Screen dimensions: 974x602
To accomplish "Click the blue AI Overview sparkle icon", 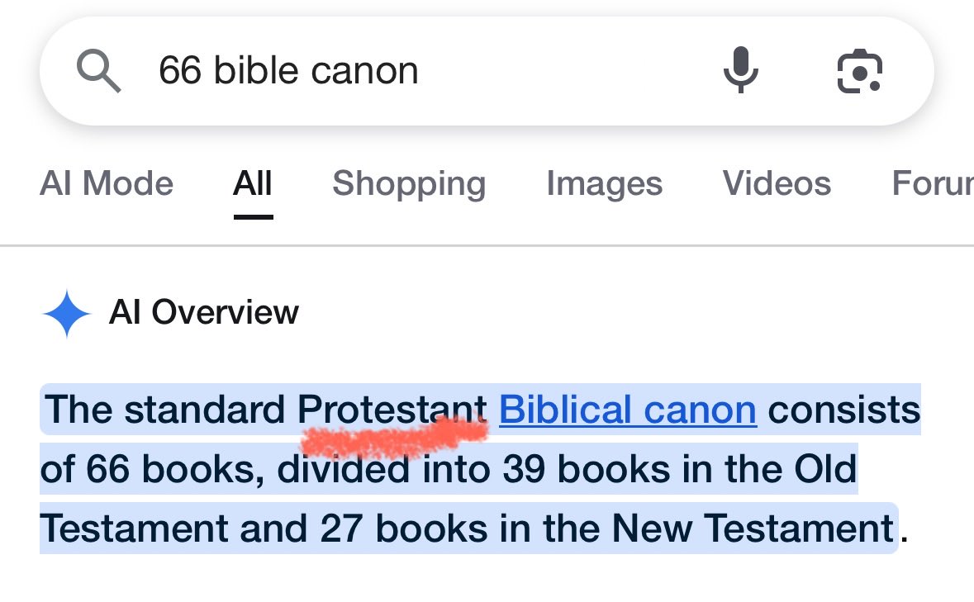I will pos(67,314).
